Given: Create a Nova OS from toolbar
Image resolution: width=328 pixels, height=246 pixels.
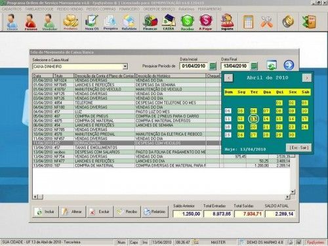Looking at the screenshot, I should pyautogui.click(x=92, y=22).
